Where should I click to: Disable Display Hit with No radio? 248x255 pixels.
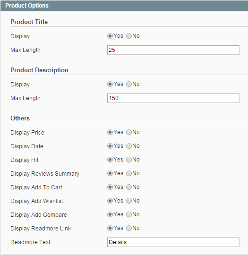pyautogui.click(x=128, y=160)
